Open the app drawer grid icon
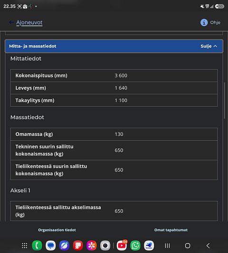Viewport: 228px width, 253px height. pyautogui.click(x=25, y=245)
